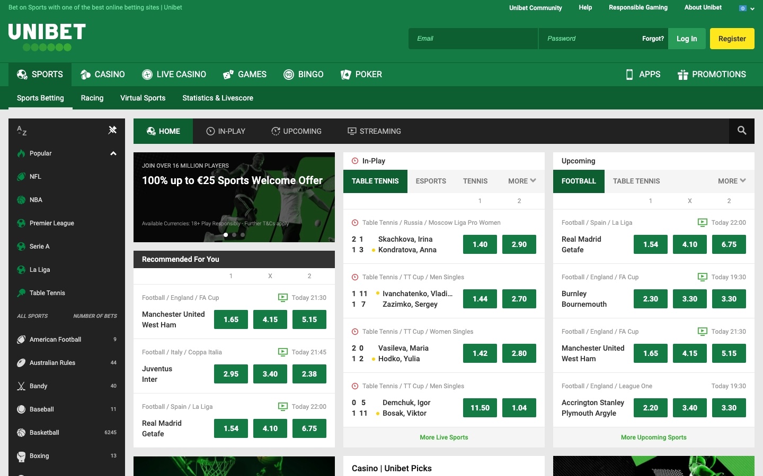Click live clock icon beside In-Play heading
763x476 pixels.
[x=355, y=161]
